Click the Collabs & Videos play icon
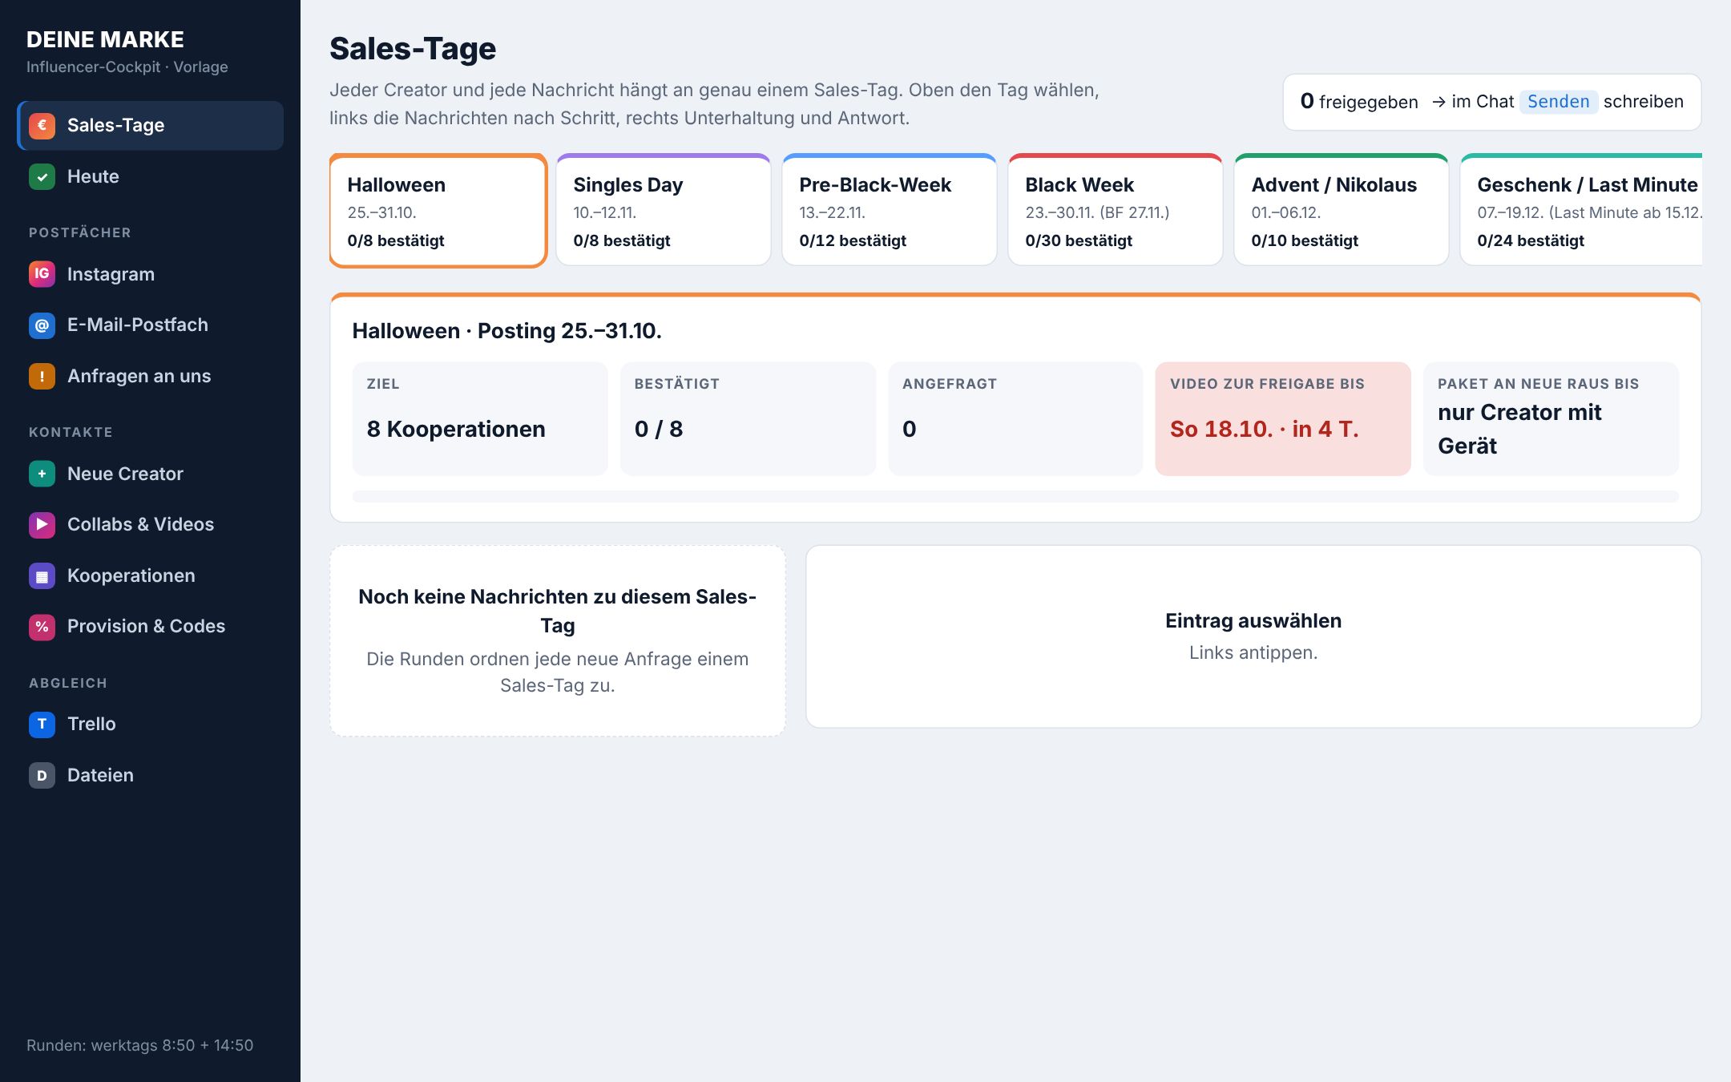 [x=42, y=524]
